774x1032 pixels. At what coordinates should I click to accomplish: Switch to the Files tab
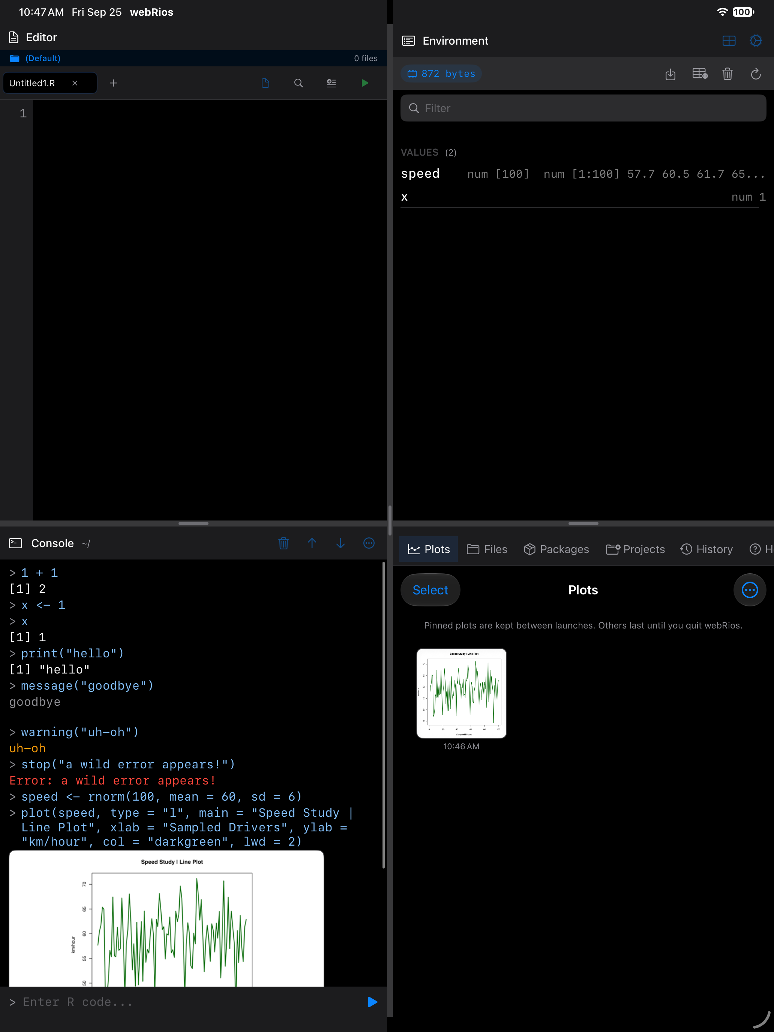click(x=487, y=549)
